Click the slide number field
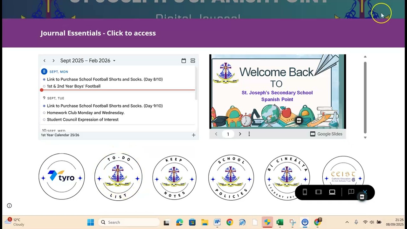Screen dimensions: 407x229 (228, 134)
